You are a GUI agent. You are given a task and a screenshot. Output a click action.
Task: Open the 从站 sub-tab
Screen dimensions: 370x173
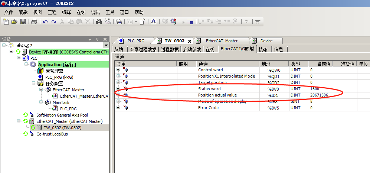click(119, 49)
